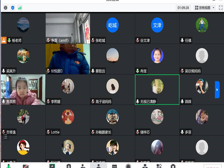The height and width of the screenshot is (168, 224).
Task: Click muted mic icon beside 储梓芯
Action: (x=137, y=132)
